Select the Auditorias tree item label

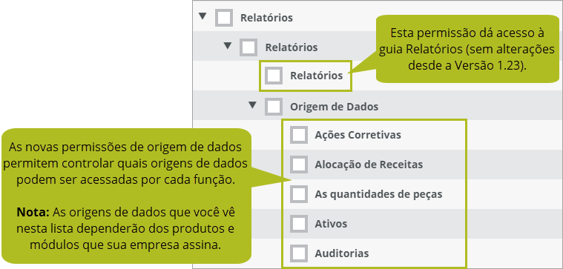tap(342, 253)
